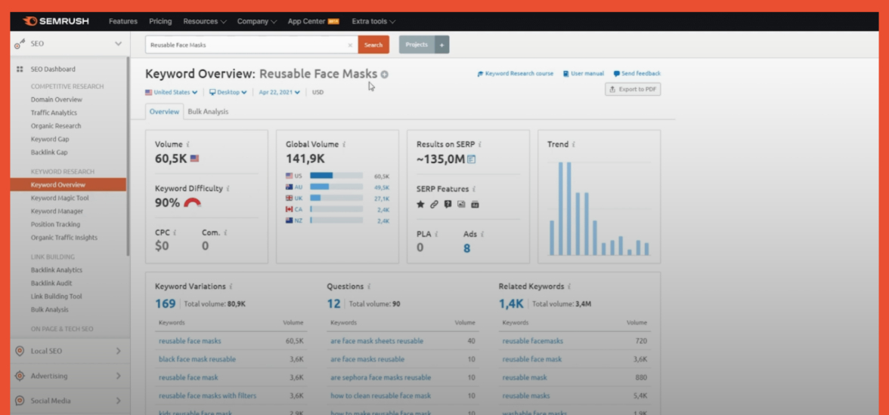This screenshot has width=889, height=415.
Task: Open the 1,4K related keywords count link
Action: [511, 304]
